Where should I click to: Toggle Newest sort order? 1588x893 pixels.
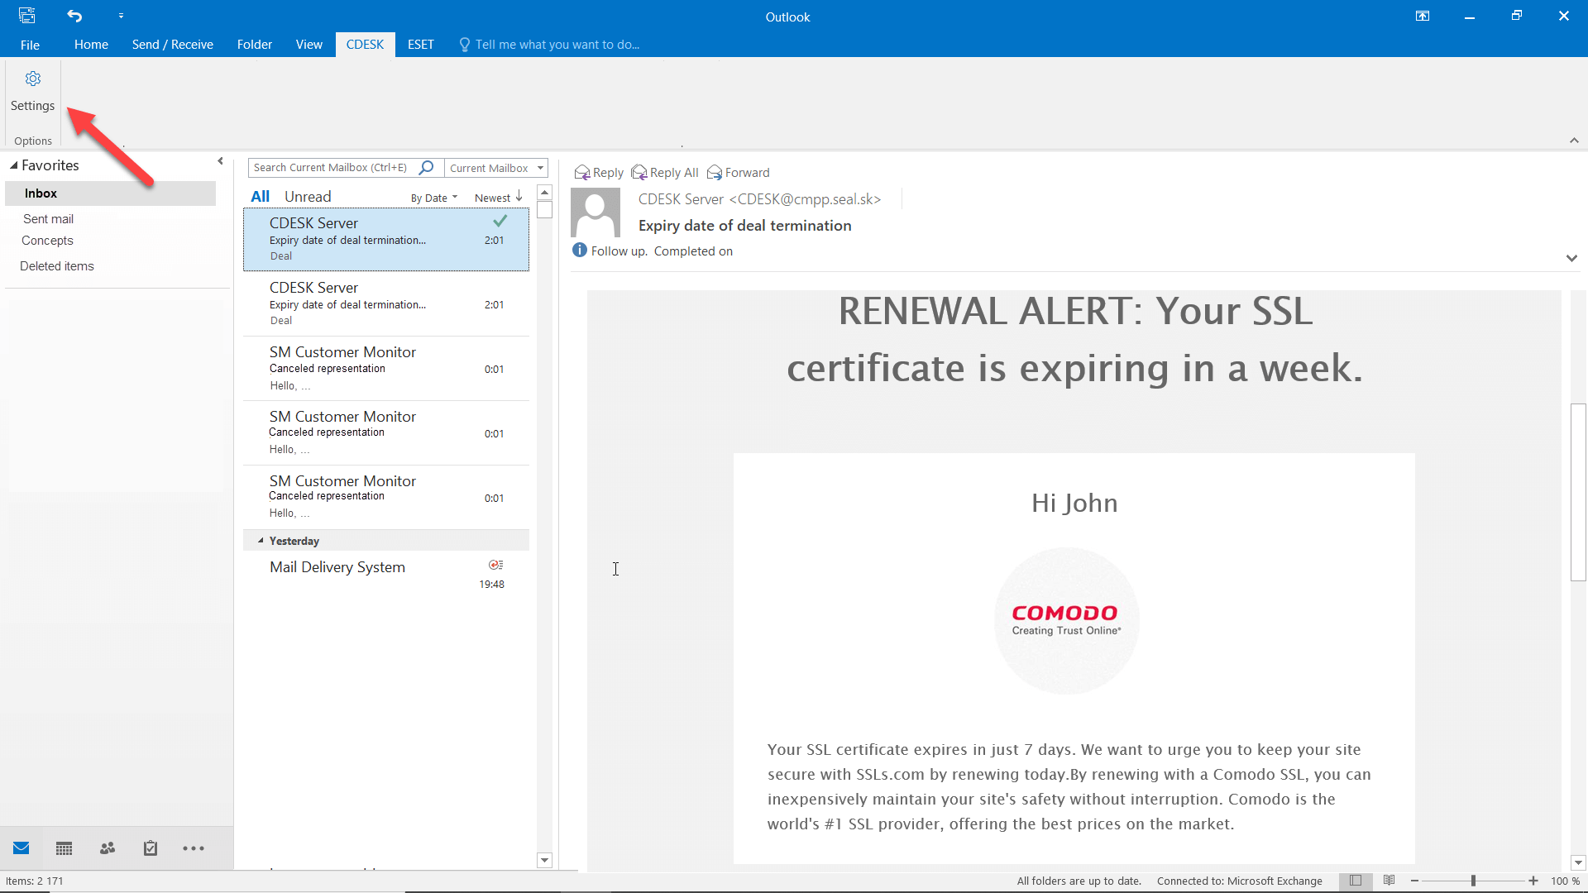pos(499,198)
